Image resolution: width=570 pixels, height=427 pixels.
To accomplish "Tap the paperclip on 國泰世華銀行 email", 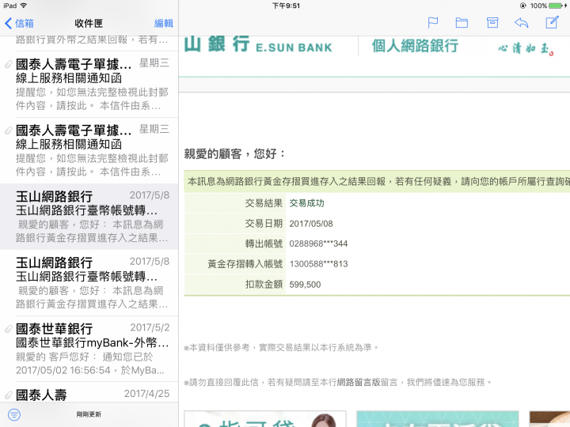I will 8,328.
